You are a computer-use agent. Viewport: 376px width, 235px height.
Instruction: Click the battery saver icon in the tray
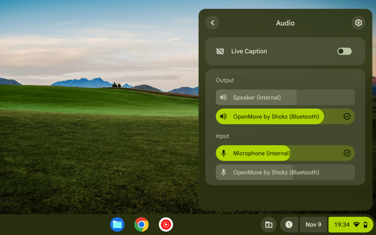tap(268, 224)
